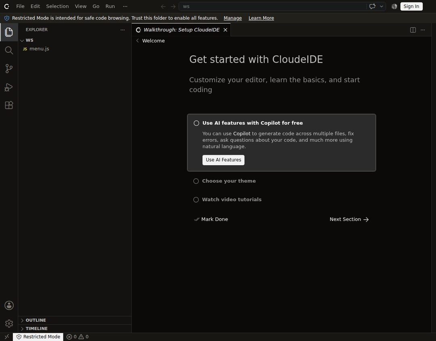This screenshot has height=341, width=436.
Task: Open the Run menu
Action: tap(110, 6)
